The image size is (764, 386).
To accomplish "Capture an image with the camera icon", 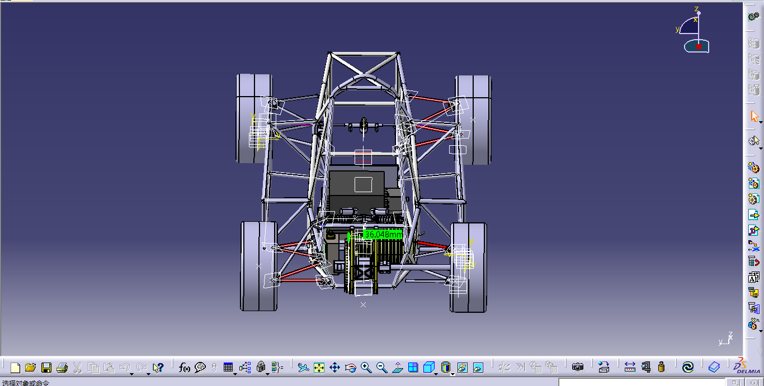I will click(x=578, y=367).
